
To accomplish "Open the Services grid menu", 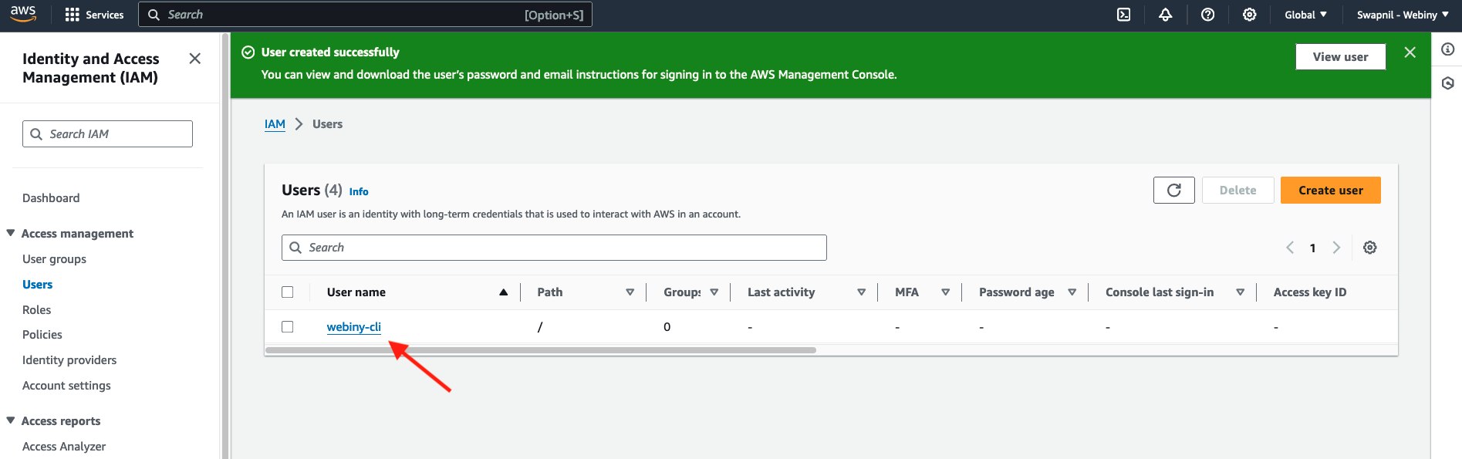I will coord(94,15).
